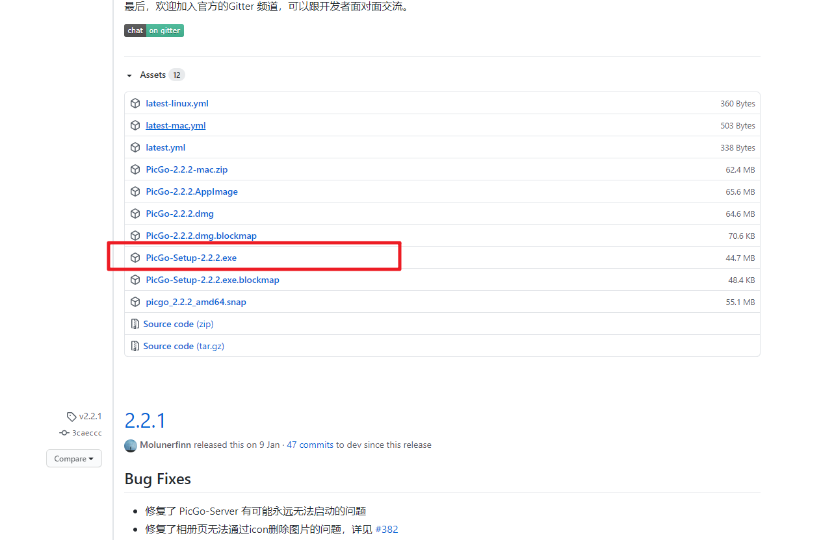Click package icon beside PicGo-Setup-2.2.2.exe

(135, 258)
